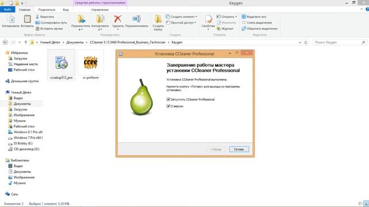
Task: Click Журнал in the ribbon
Action: [x=225, y=29]
